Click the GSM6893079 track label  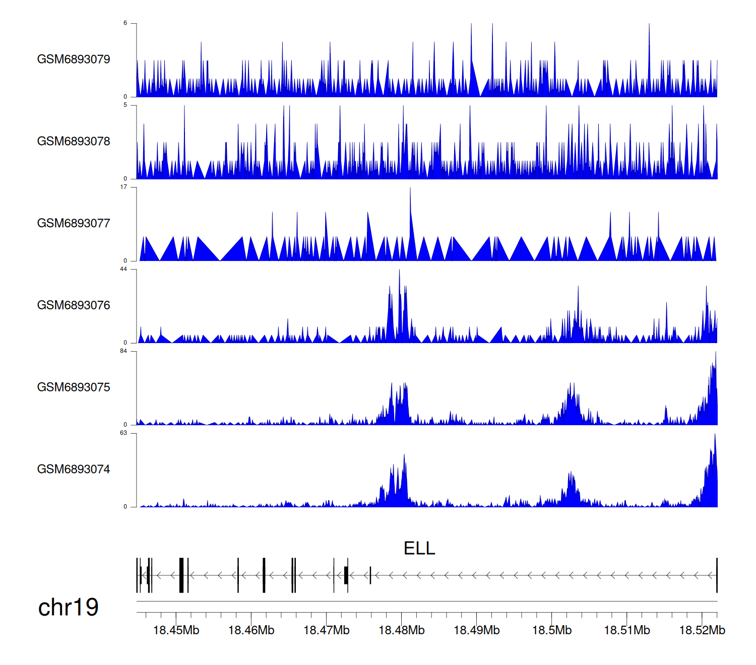tap(74, 59)
